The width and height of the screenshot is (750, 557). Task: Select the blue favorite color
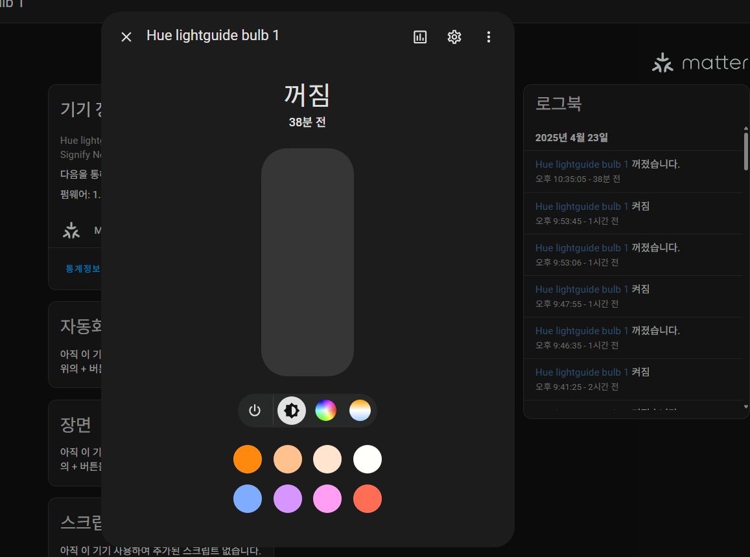coord(248,499)
